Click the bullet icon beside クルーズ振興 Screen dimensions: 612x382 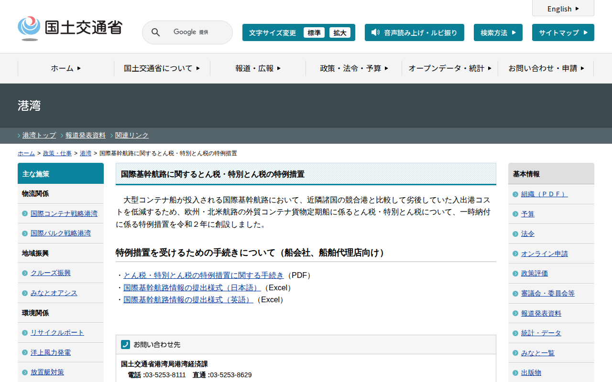tap(25, 273)
